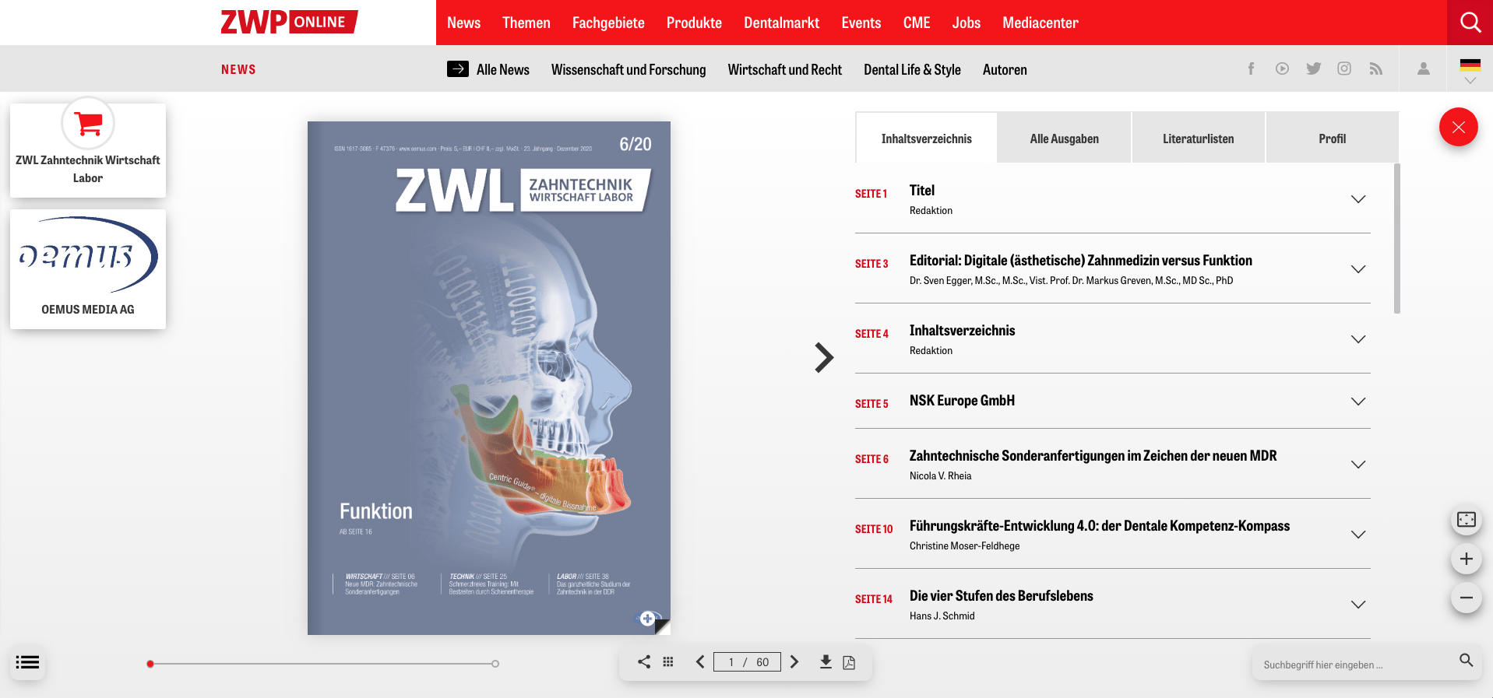Open the Produkte menu

tap(694, 23)
